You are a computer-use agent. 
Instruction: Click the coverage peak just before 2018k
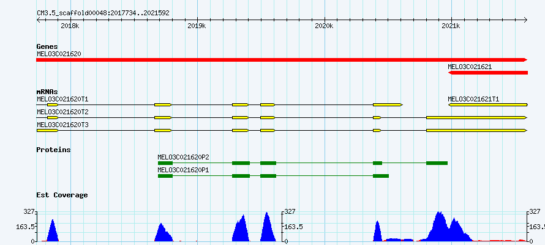coord(53,231)
